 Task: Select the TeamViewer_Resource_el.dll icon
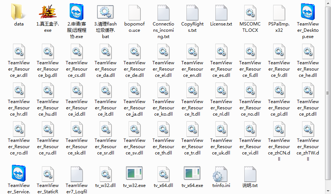tap(163, 51)
